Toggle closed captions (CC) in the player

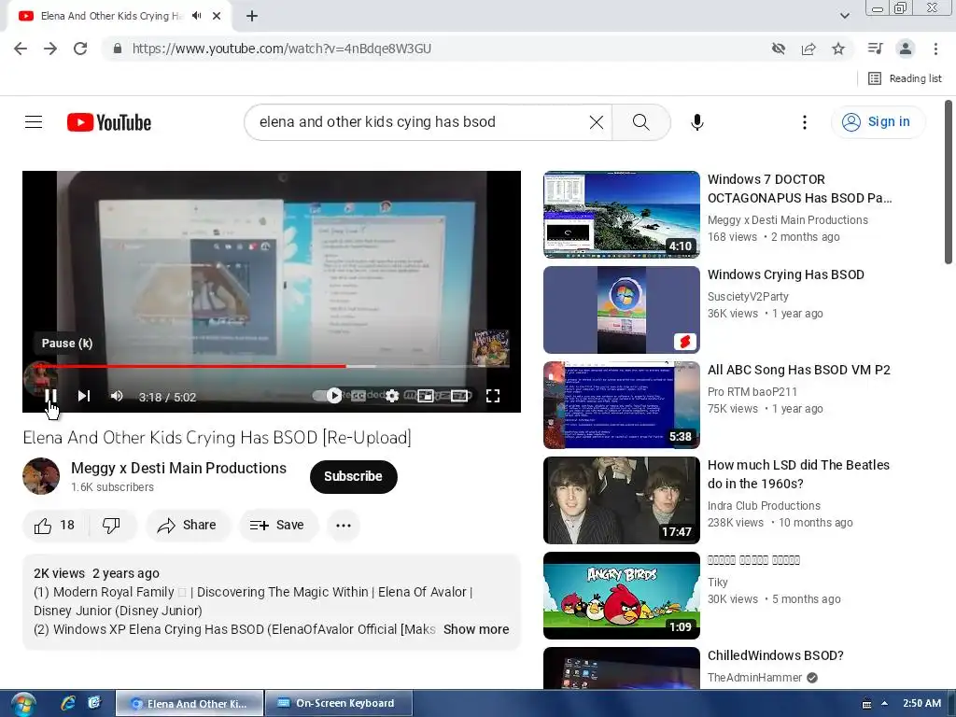click(x=358, y=396)
